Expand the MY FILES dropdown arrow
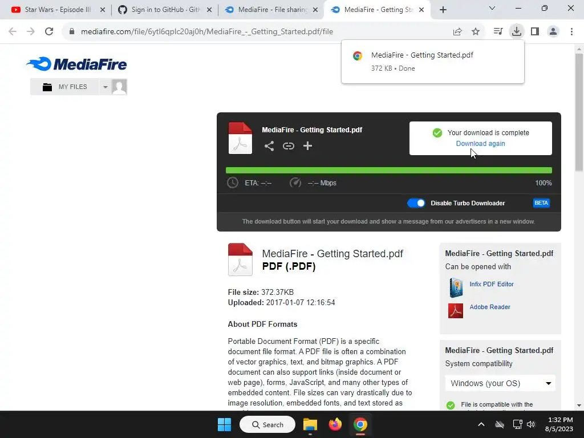The image size is (584, 438). point(106,87)
